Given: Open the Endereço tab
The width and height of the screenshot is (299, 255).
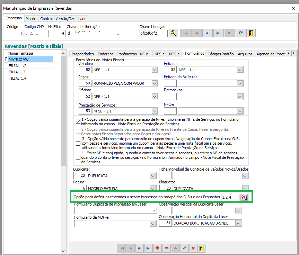Looking at the screenshot, I should (x=105, y=54).
